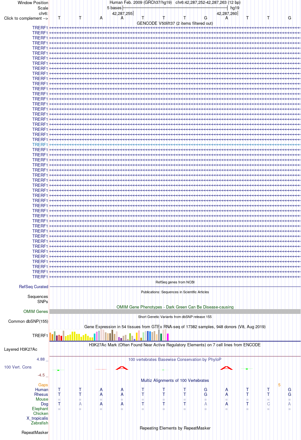Select the Elephant alignment row label
Viewport: 301px width, 440px height.
click(x=40, y=409)
